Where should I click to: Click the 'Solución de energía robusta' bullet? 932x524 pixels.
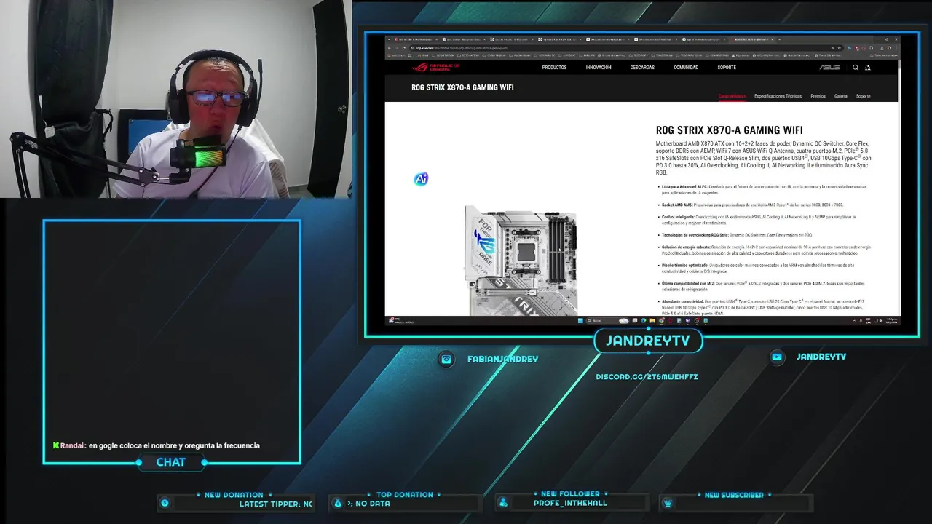(x=766, y=250)
